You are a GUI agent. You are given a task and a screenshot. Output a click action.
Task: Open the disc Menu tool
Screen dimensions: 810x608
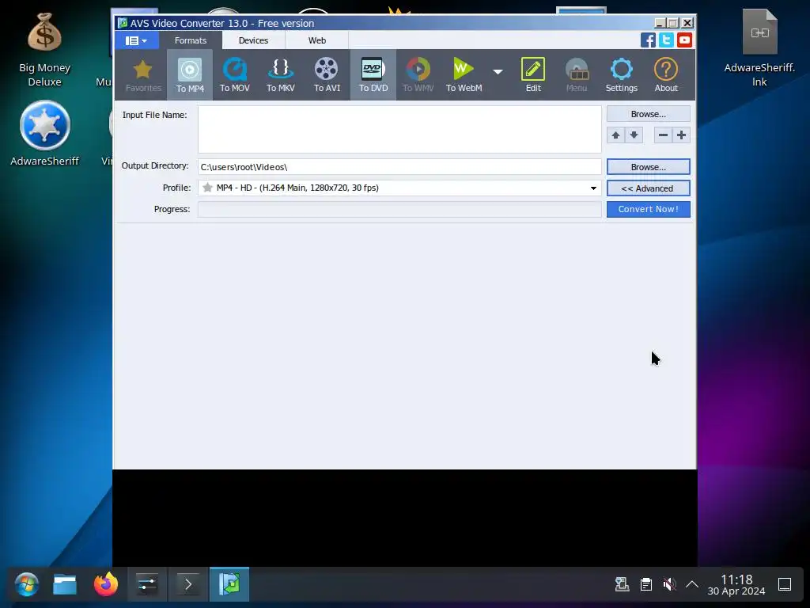[577, 75]
